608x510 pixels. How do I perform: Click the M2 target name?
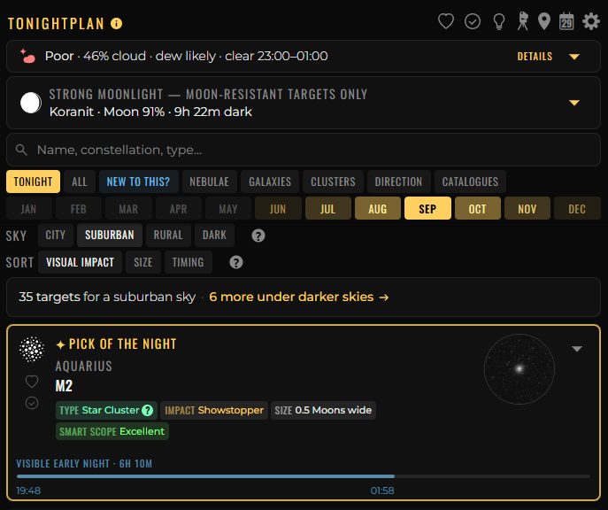pos(64,386)
